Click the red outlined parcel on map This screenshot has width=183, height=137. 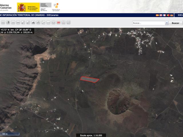[x=89, y=80]
